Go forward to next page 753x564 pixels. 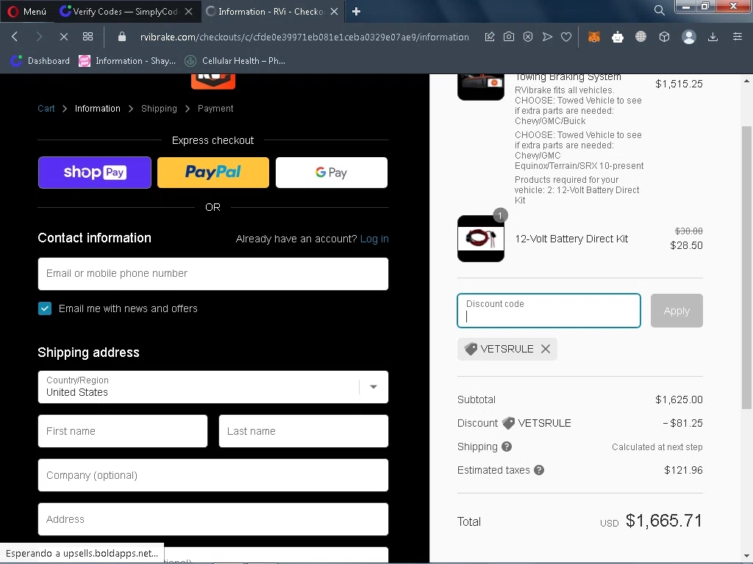(x=40, y=37)
